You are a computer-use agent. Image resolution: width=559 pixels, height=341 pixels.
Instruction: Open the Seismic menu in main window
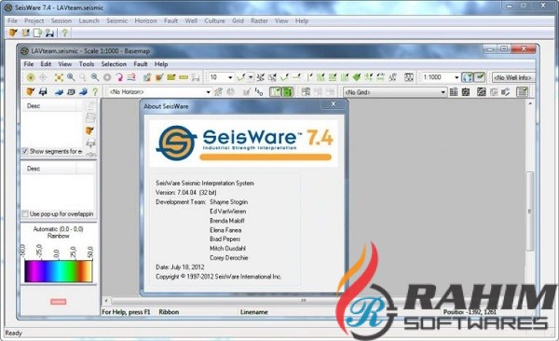(x=117, y=20)
